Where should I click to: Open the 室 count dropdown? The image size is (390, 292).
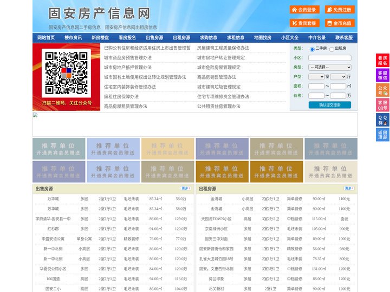[316, 77]
